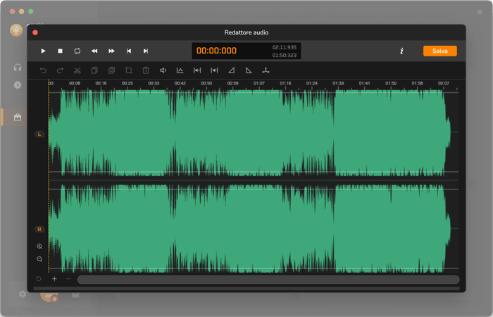The width and height of the screenshot is (493, 317).
Task: Open the normalize/amplitude graph tool
Action: [x=180, y=70]
